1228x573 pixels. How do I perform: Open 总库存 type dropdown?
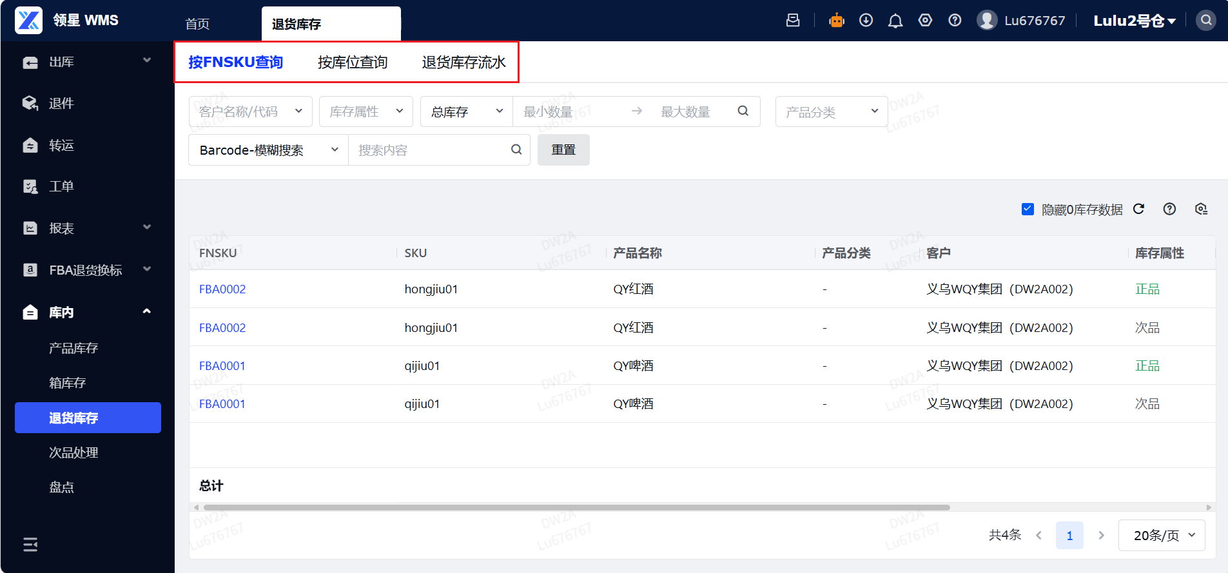click(x=467, y=112)
